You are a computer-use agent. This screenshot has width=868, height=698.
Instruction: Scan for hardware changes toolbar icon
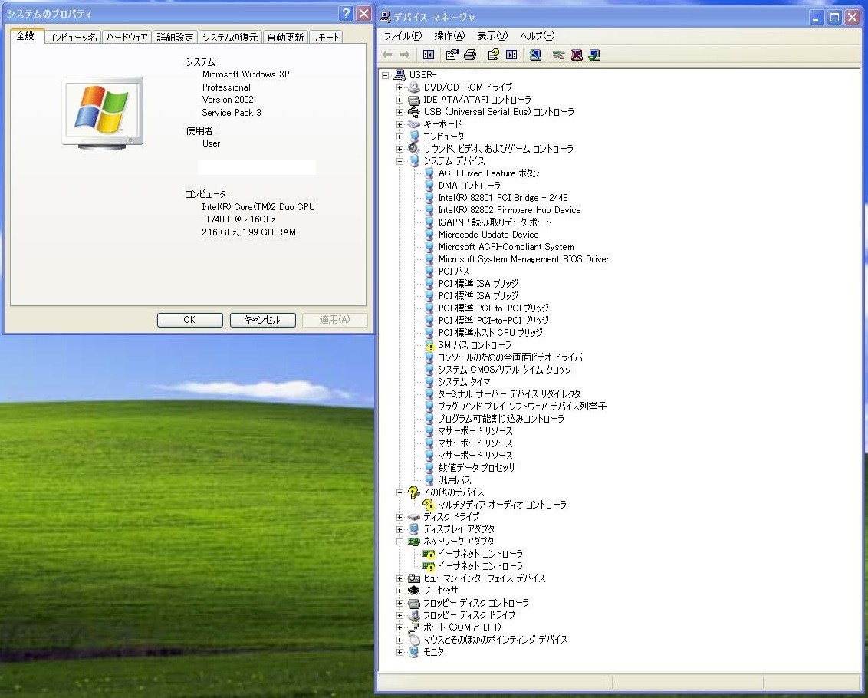click(535, 54)
